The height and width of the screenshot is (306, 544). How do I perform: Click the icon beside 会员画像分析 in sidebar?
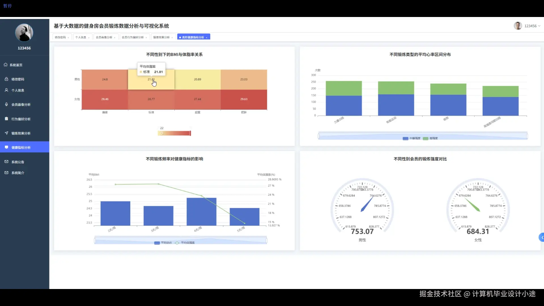pos(6,104)
